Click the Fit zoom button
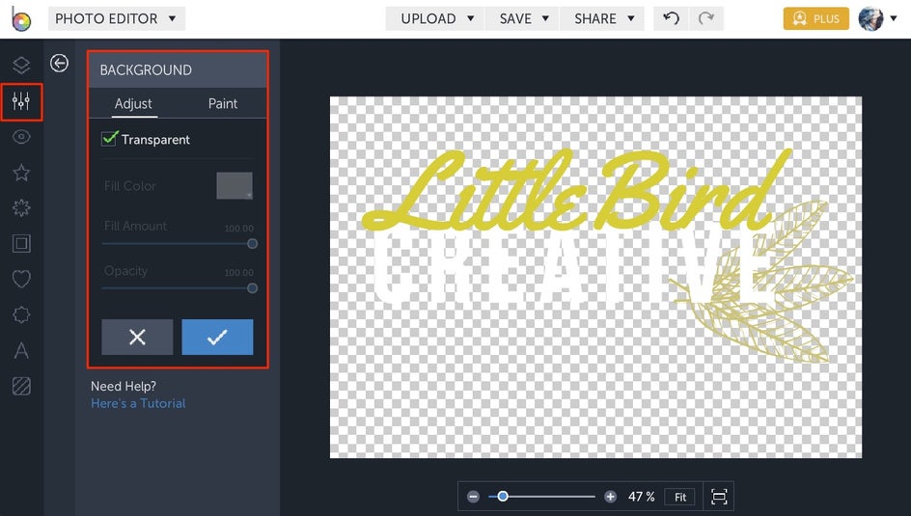911x516 pixels. pyautogui.click(x=680, y=497)
